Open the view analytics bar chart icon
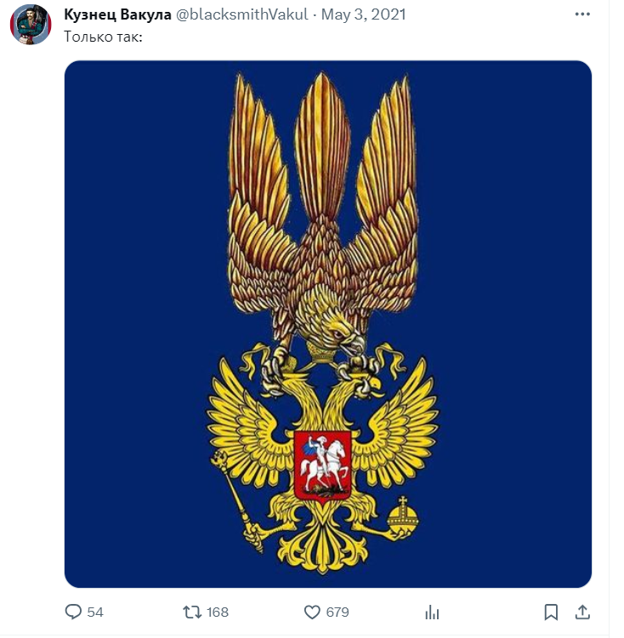Viewport: 624px width, 638px height. 432,612
